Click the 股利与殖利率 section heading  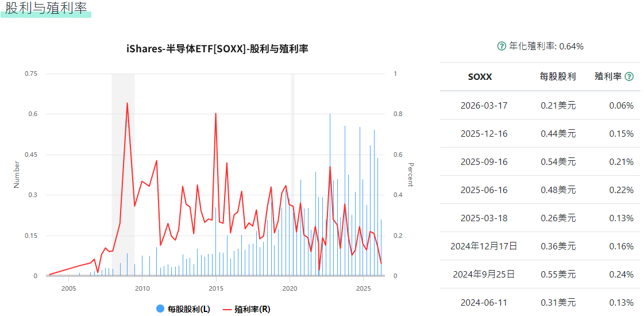click(46, 8)
